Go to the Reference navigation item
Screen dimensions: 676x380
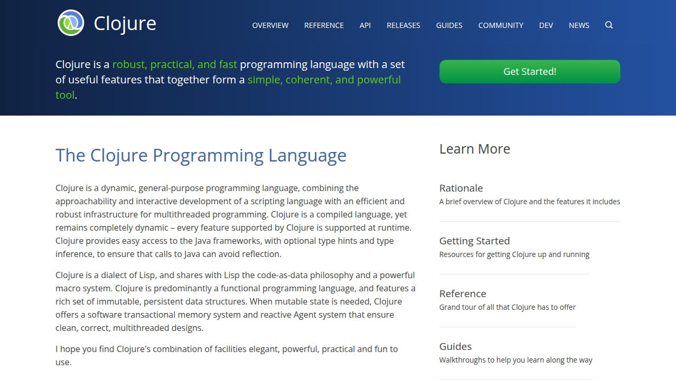pyautogui.click(x=324, y=25)
